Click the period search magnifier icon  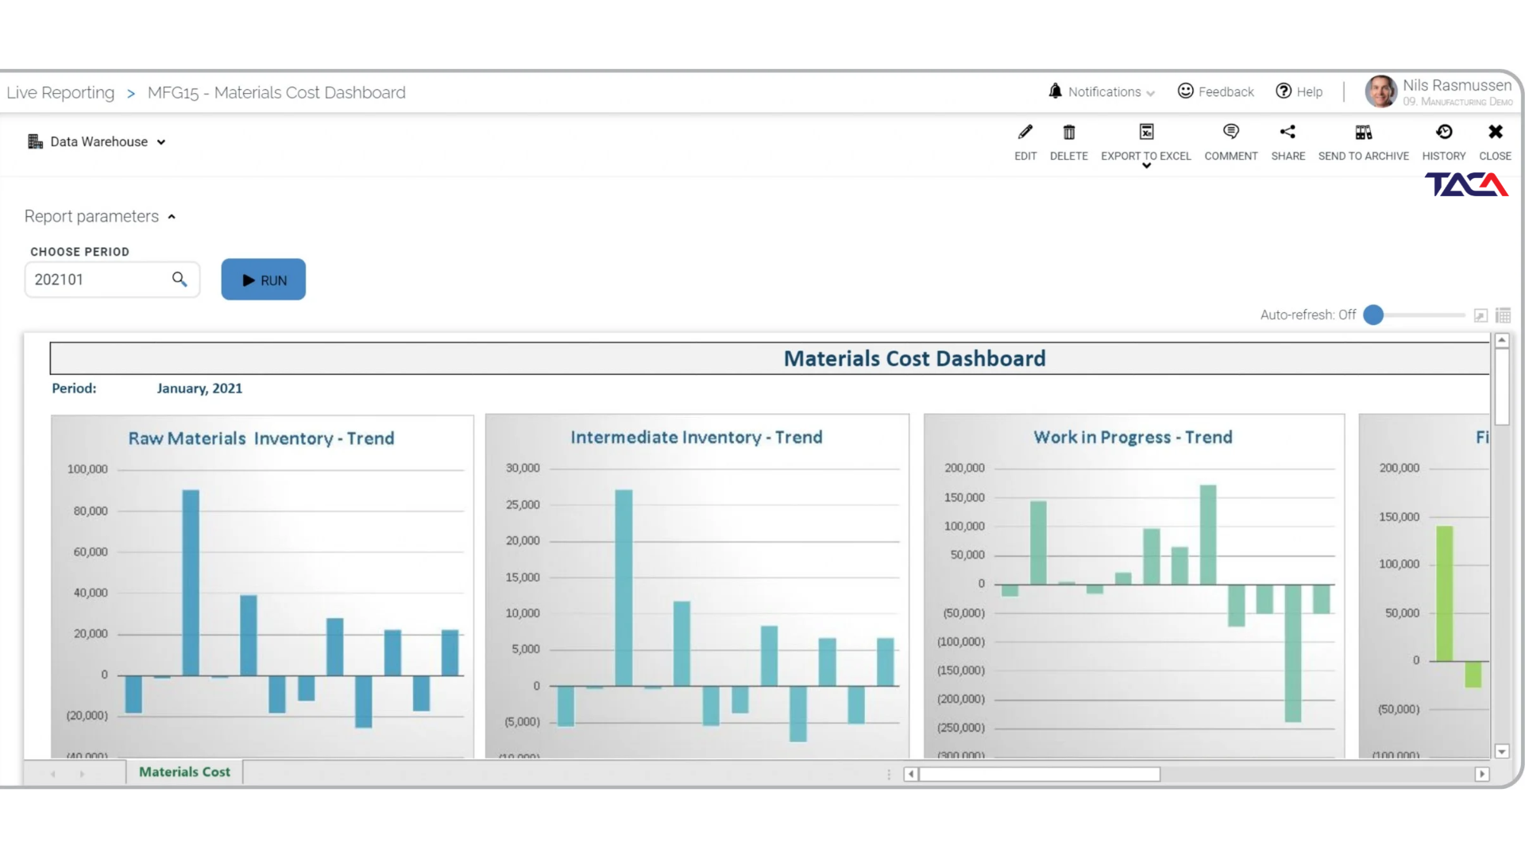coord(180,280)
